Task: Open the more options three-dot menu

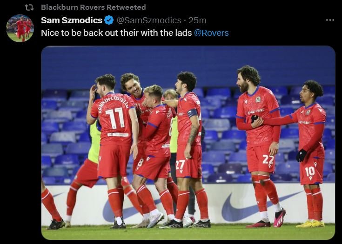Action: pyautogui.click(x=330, y=20)
